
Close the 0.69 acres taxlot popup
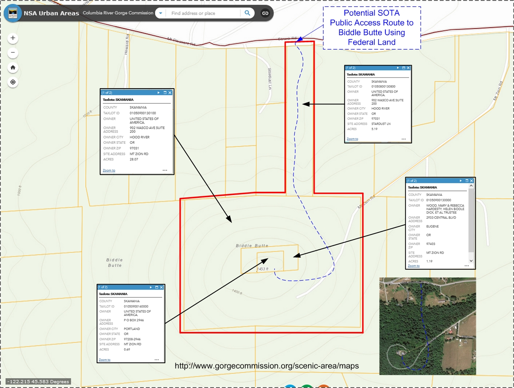pyautogui.click(x=161, y=287)
